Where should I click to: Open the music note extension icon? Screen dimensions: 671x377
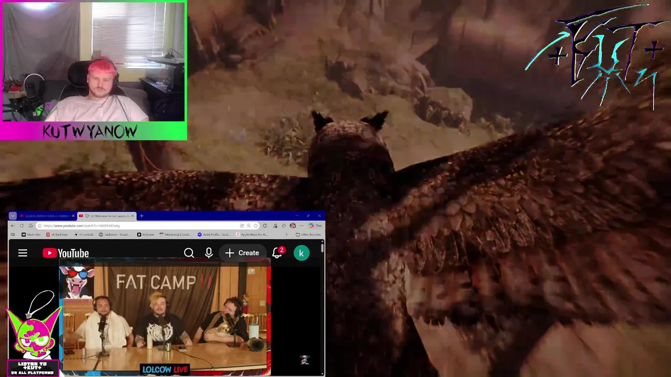(x=275, y=226)
